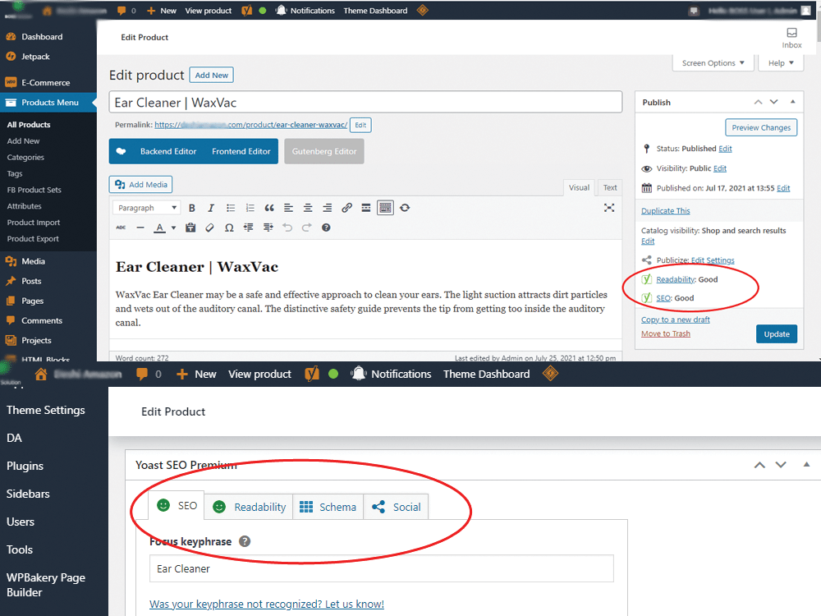
Task: Open the Yoast Schema tab
Action: tap(328, 507)
